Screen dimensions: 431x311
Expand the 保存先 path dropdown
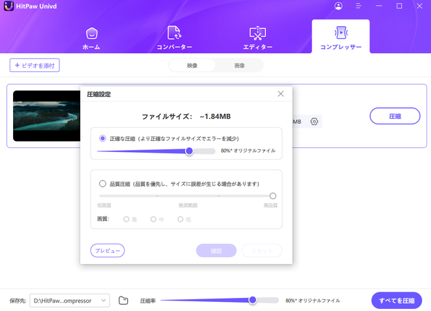click(x=104, y=301)
